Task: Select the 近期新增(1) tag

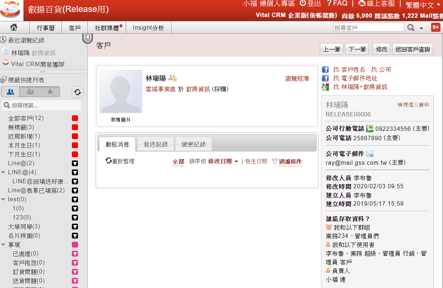Action: tap(24, 136)
